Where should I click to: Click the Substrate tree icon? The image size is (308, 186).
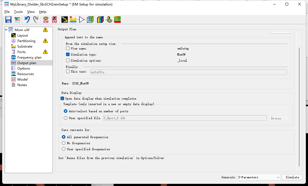click(x=13, y=46)
